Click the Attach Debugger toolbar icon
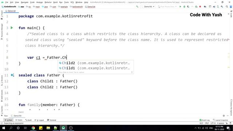Image resolution: width=233 pixels, height=131 pixels. [196, 7]
